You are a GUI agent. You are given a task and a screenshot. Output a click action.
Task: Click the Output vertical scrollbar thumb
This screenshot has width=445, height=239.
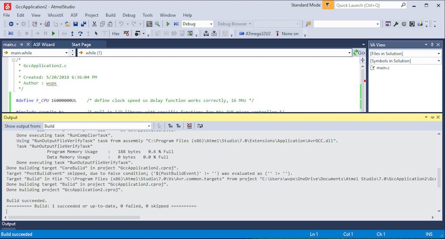pos(439,178)
